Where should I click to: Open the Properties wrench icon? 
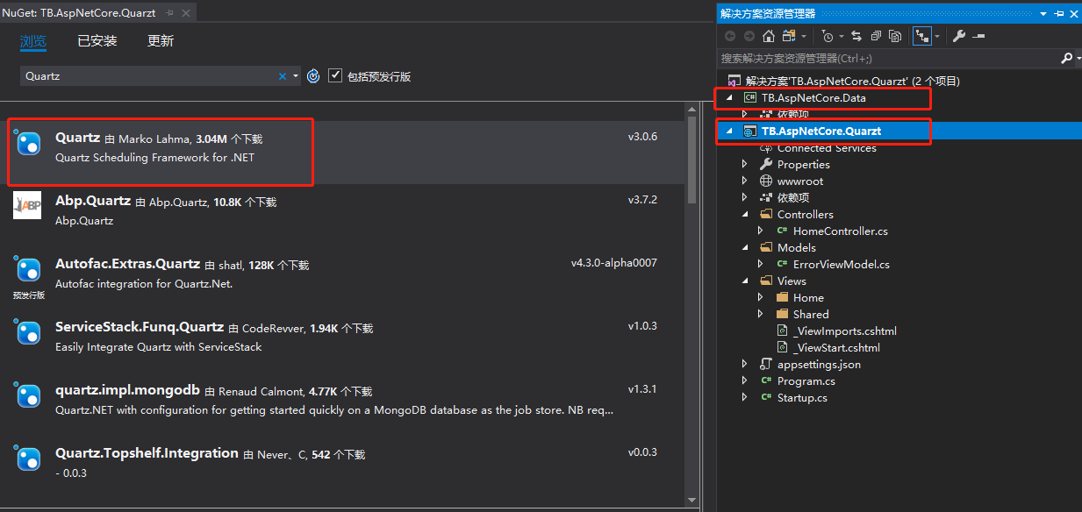point(959,36)
